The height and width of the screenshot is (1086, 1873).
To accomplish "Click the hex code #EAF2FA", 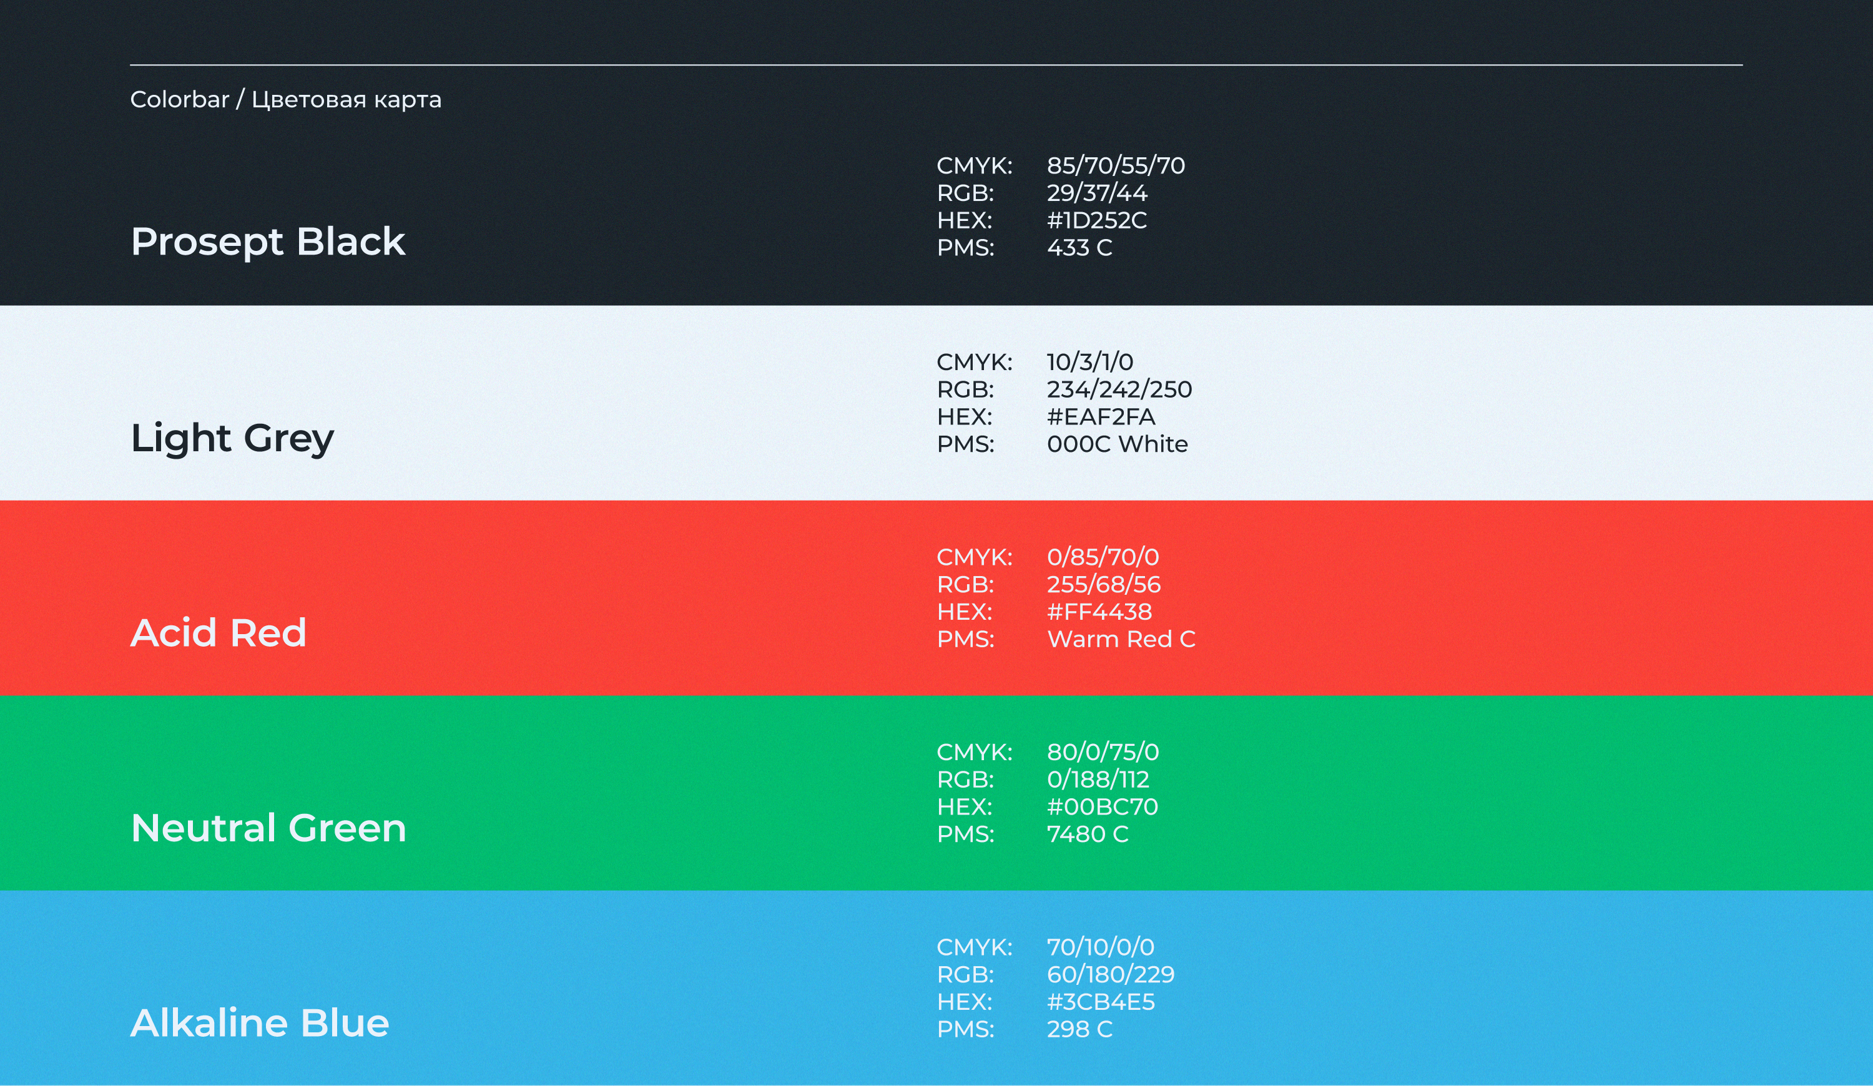I will (x=1100, y=417).
